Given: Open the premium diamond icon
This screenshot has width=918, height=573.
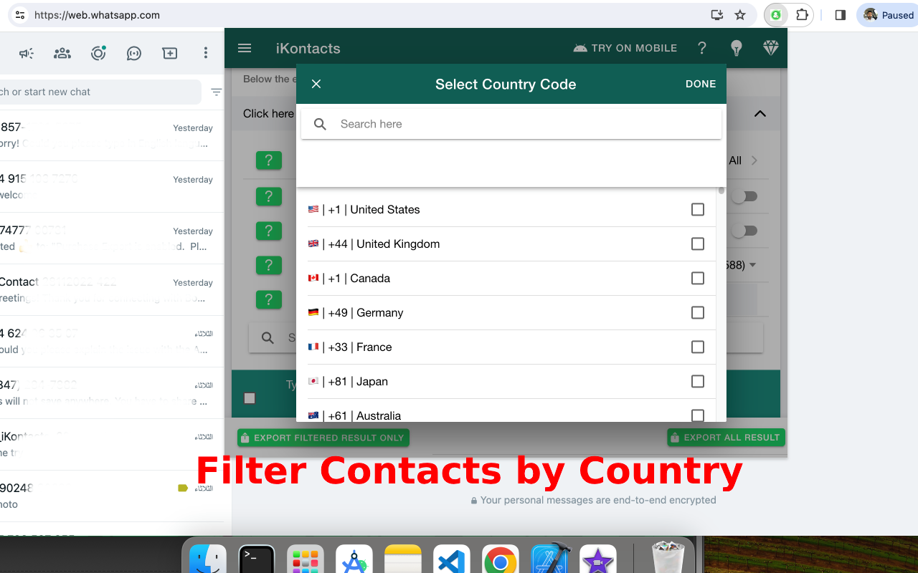Looking at the screenshot, I should point(770,48).
